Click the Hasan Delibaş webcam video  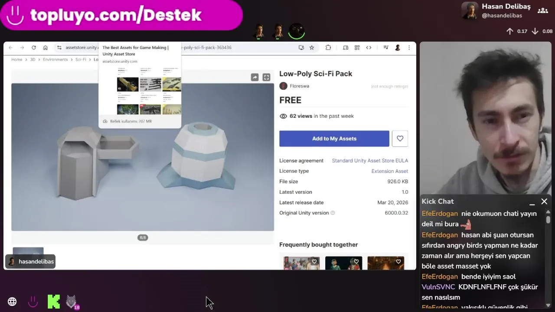[x=486, y=118]
